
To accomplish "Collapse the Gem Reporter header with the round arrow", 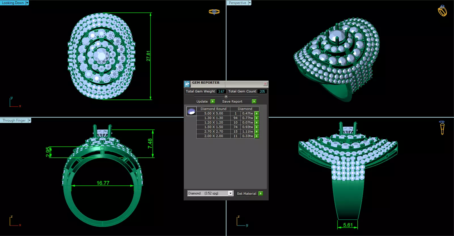I will (226, 96).
